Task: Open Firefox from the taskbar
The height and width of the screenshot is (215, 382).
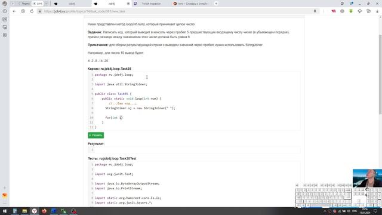Action: point(44,211)
